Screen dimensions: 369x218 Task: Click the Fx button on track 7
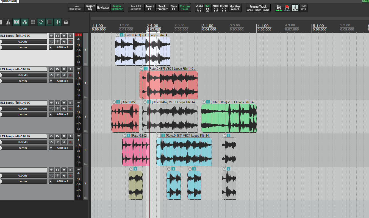click(58, 170)
